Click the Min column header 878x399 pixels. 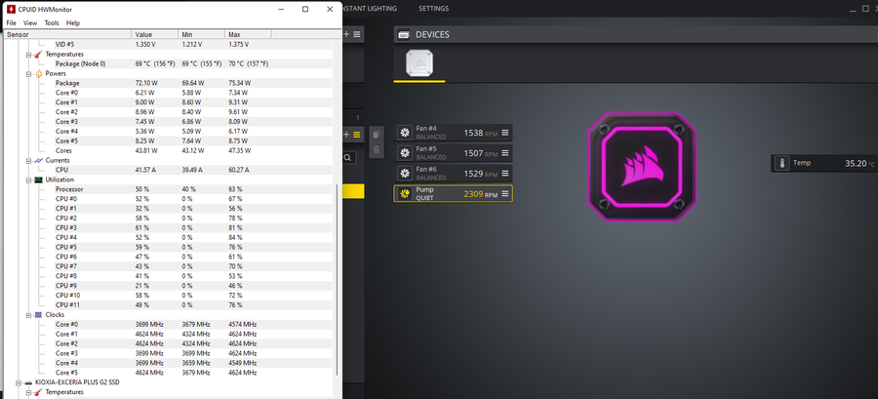pos(202,34)
